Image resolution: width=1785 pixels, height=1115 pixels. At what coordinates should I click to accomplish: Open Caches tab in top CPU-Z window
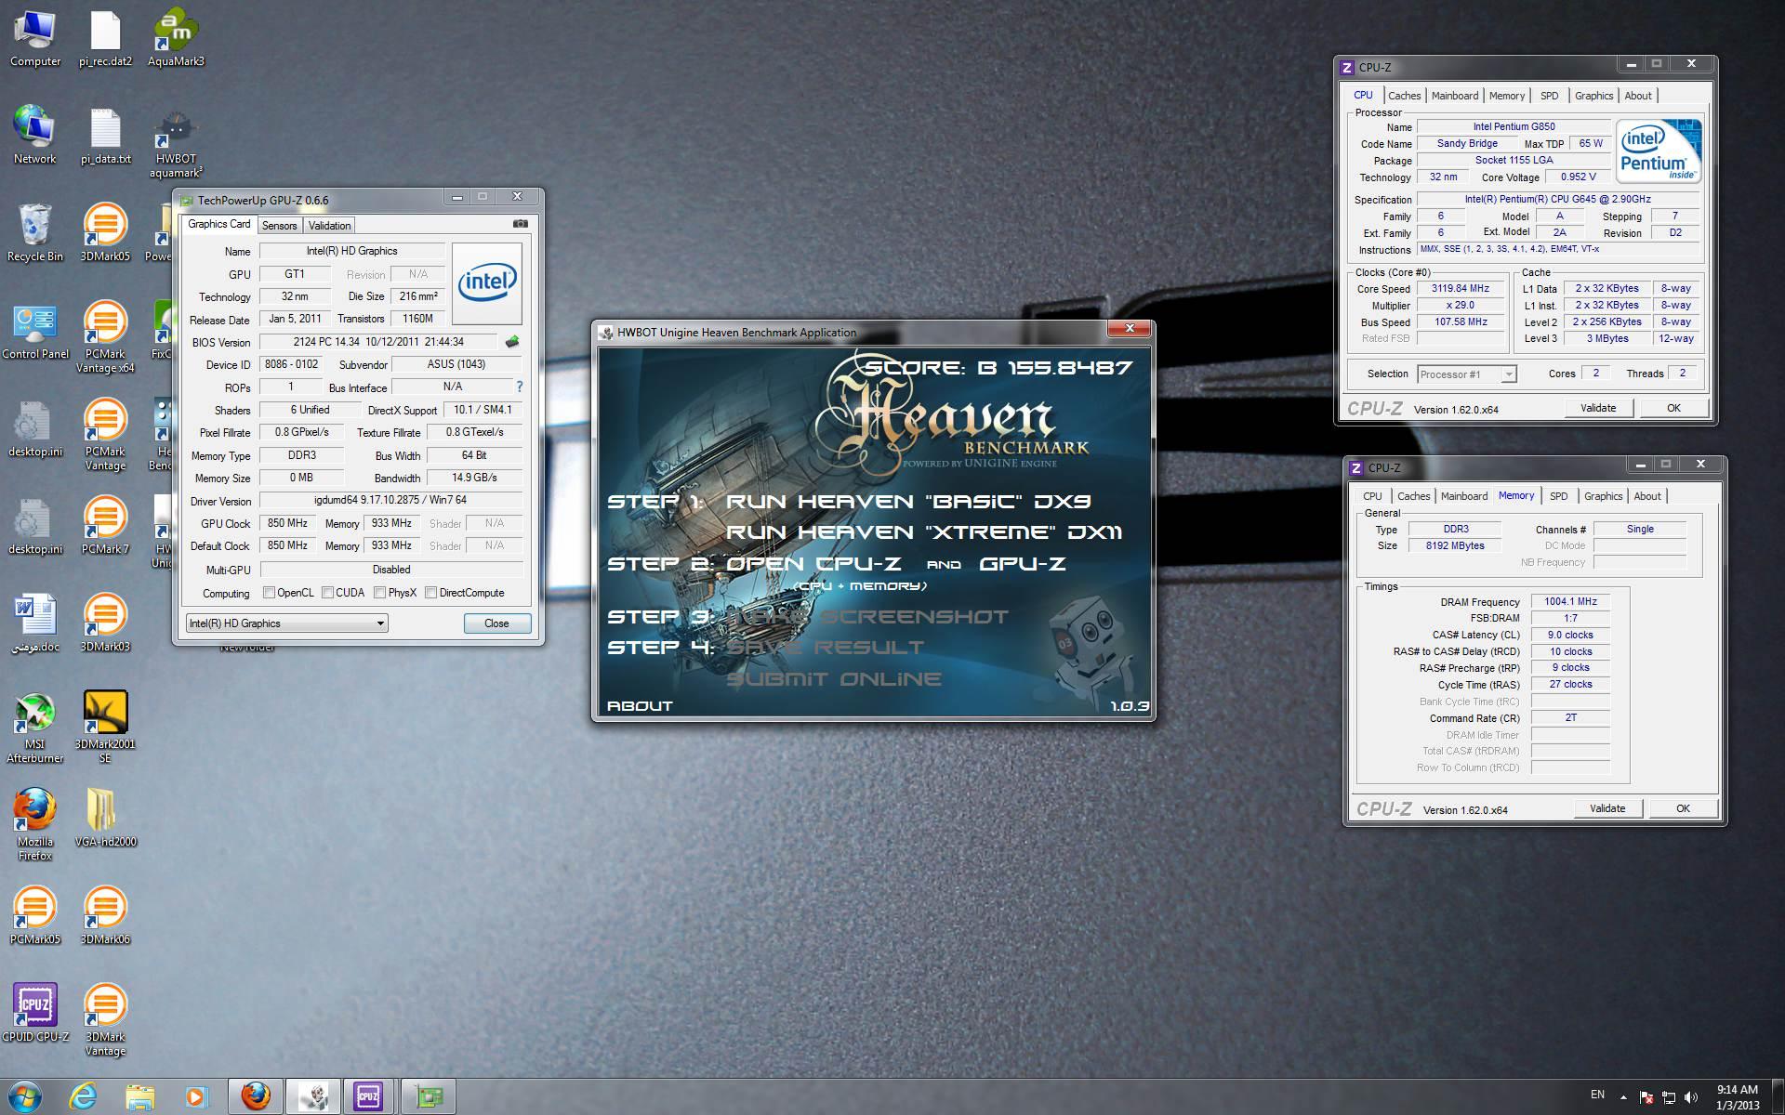pyautogui.click(x=1404, y=96)
